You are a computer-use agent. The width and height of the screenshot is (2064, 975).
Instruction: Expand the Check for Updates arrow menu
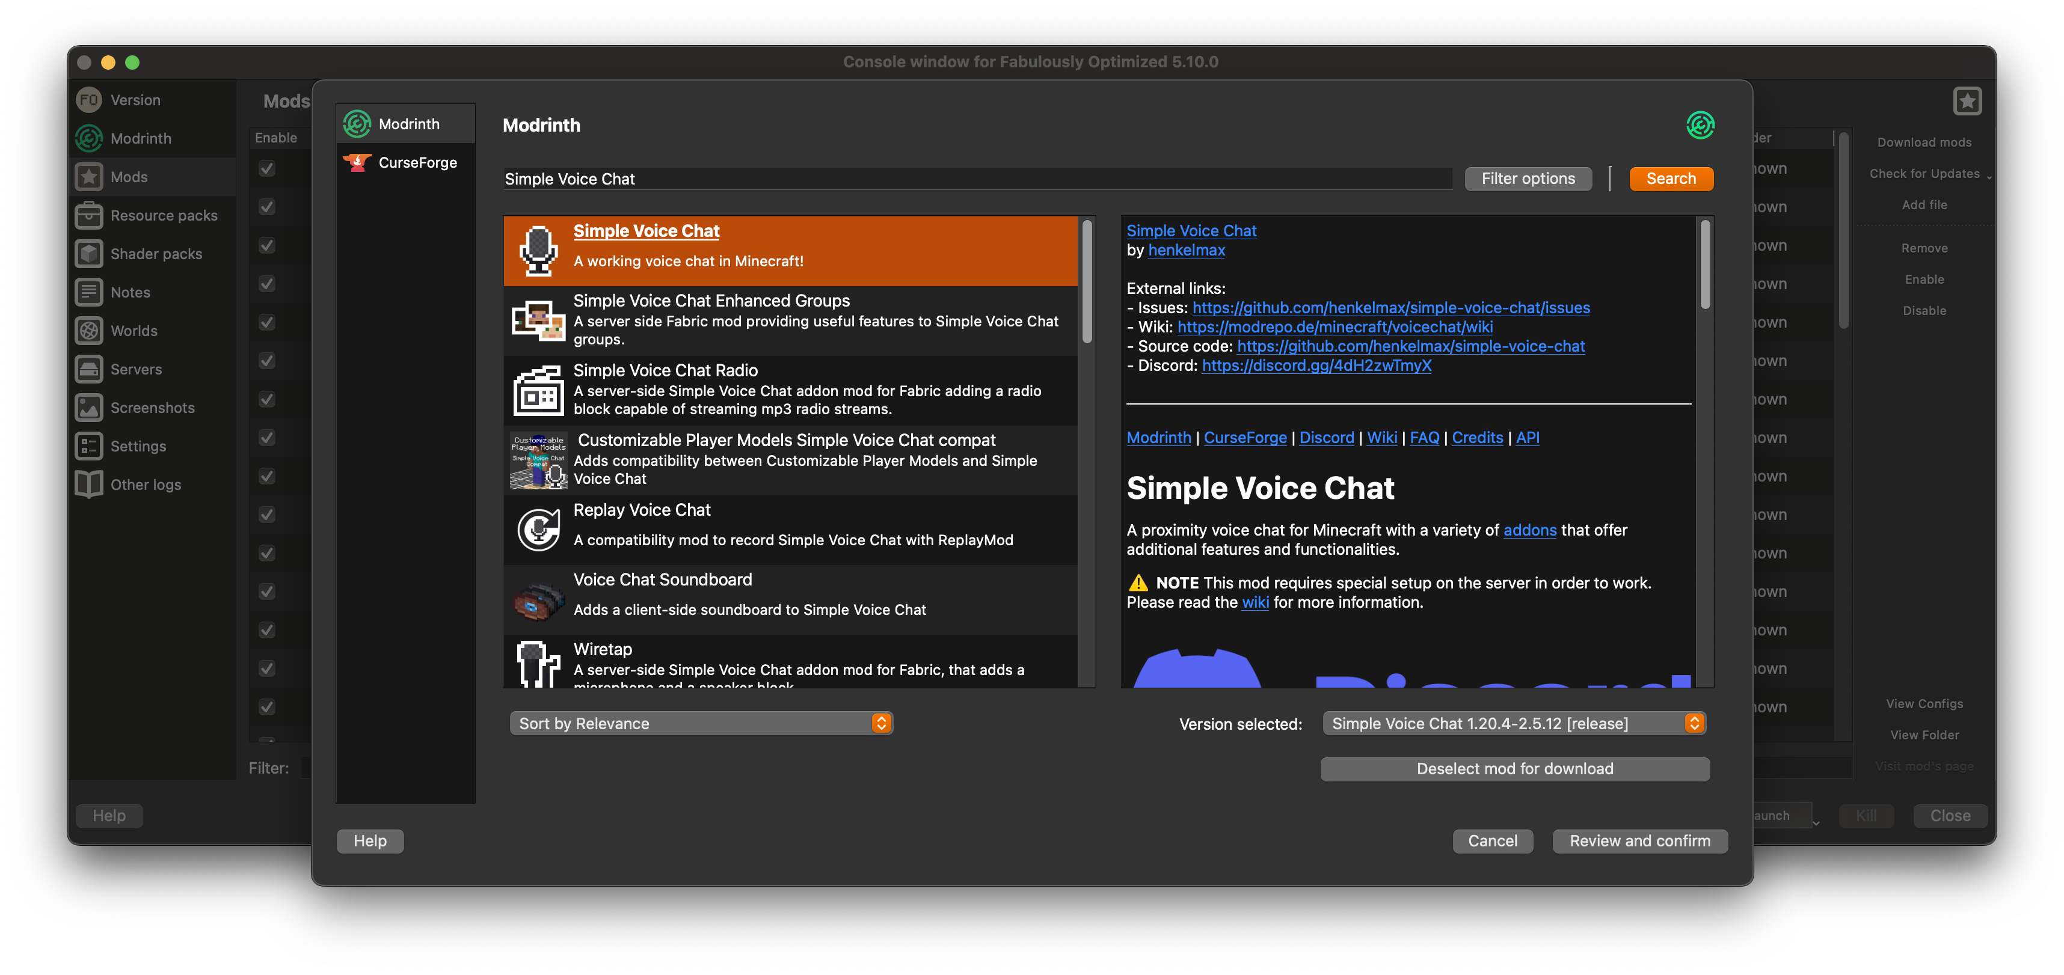1989,177
